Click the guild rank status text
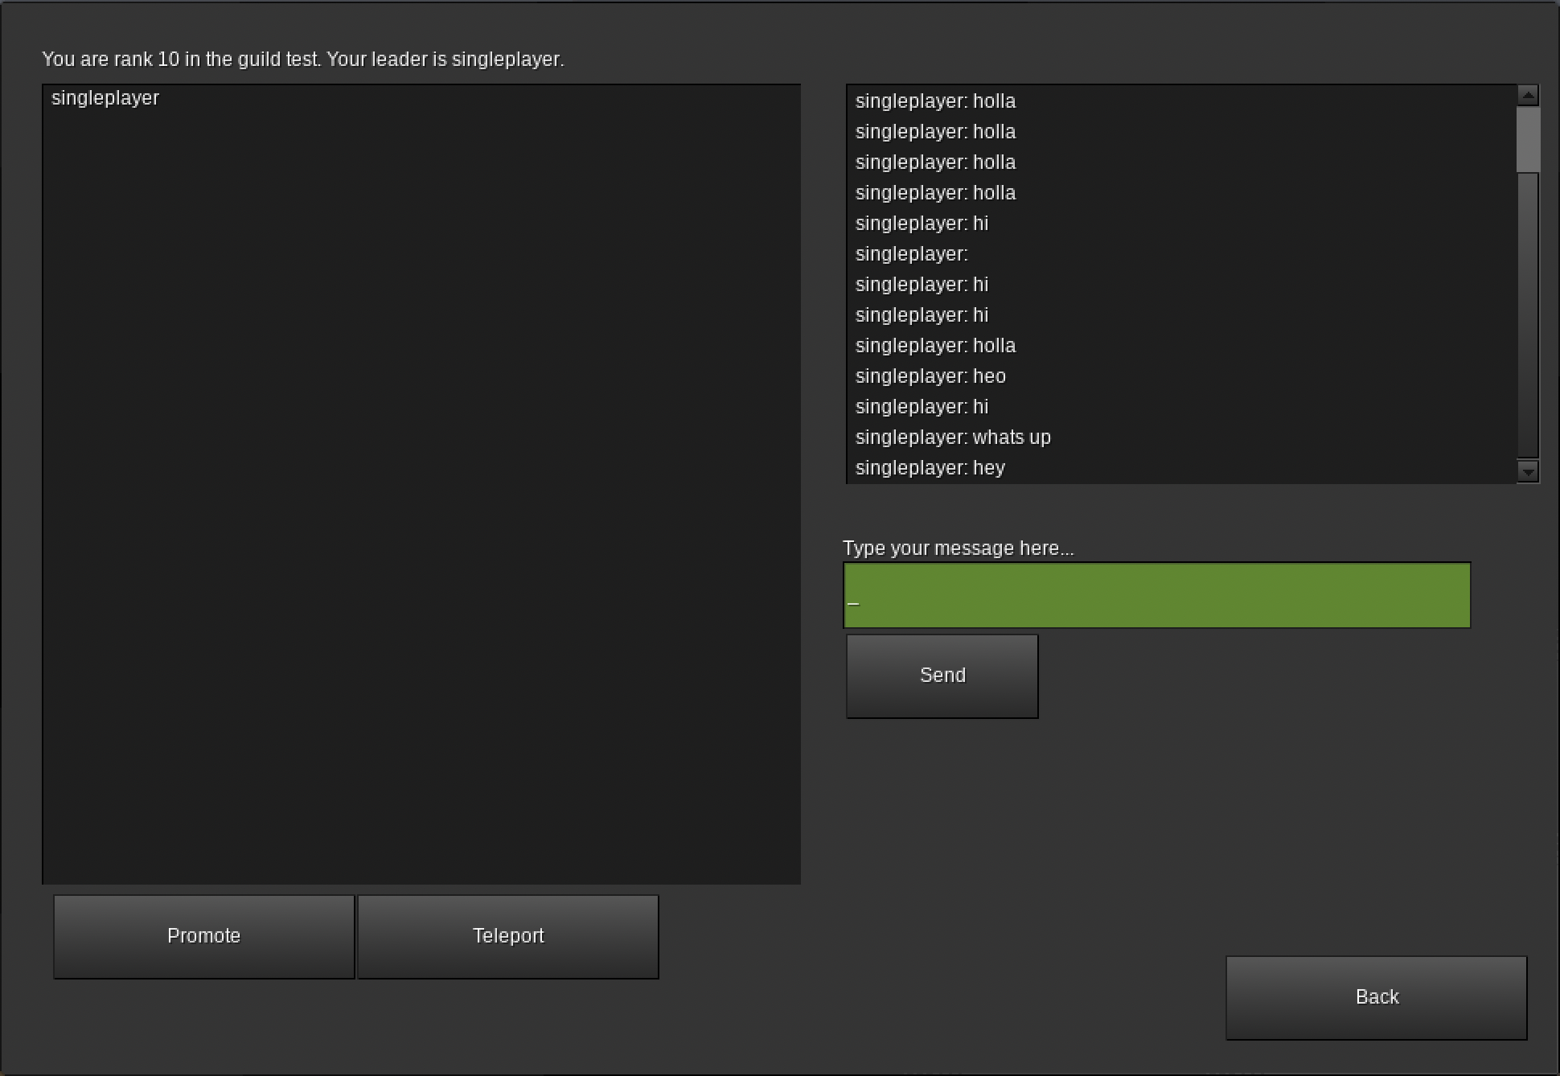The image size is (1560, 1076). click(x=303, y=60)
